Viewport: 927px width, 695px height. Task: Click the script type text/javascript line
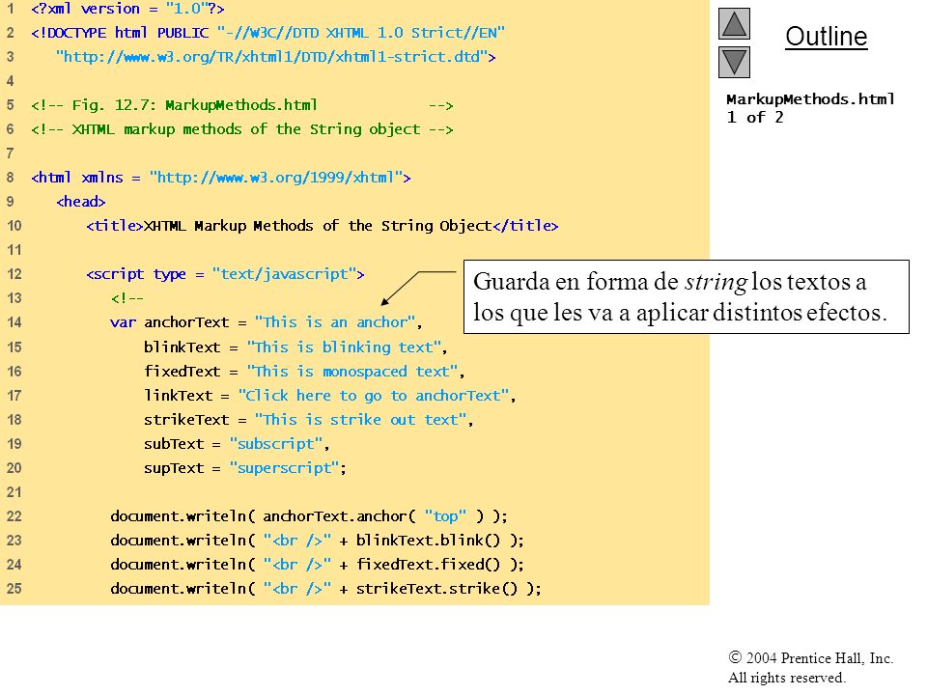click(x=225, y=274)
